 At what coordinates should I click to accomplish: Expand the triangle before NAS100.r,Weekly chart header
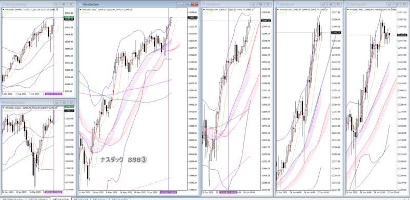click(x=4, y=108)
